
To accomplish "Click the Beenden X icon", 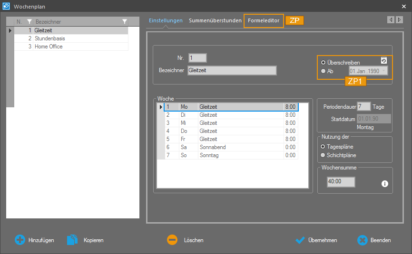I will tap(363, 240).
